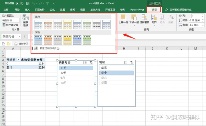Viewport: 206px width, 126px height.
Task: Expand the 对齐 dropdown arrow
Action: click(154, 25)
